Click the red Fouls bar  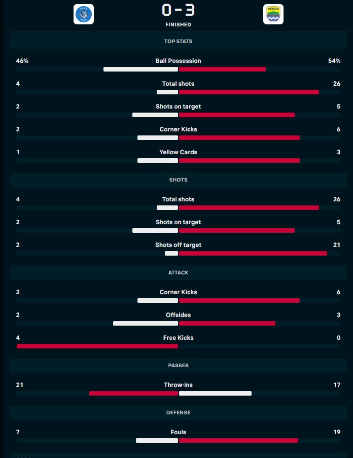coord(238,440)
